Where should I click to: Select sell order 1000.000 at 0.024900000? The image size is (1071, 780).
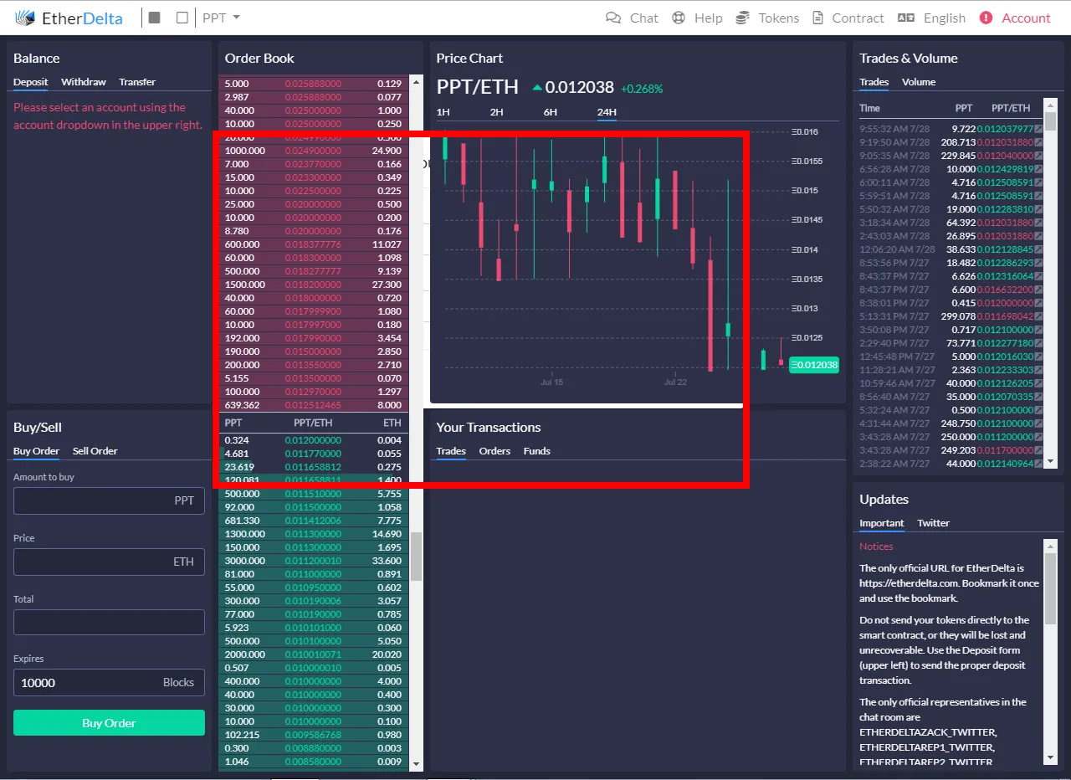tap(314, 151)
